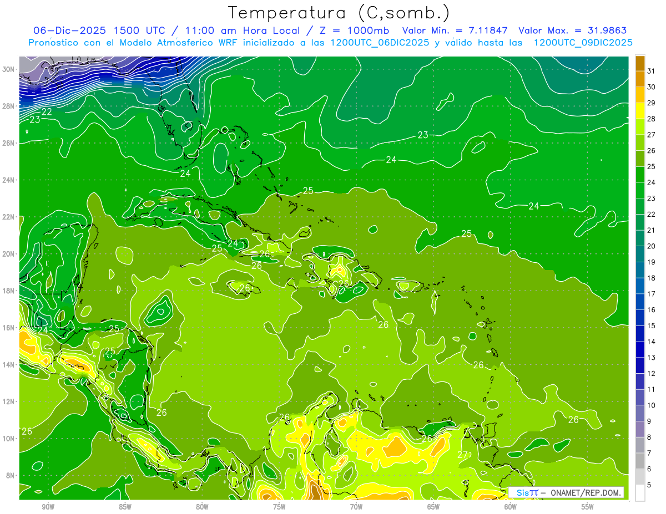Click 'Valor Min. = 7.11847' text
666x514 pixels.
coord(455,30)
